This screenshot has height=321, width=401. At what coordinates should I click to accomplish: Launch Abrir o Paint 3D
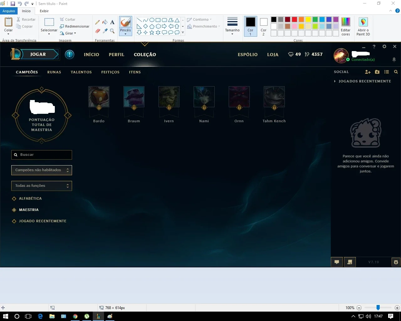point(363,27)
